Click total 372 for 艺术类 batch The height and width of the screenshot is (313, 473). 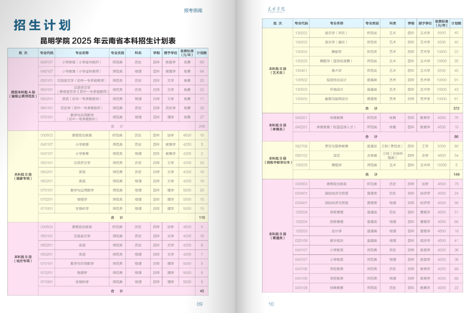pos(456,108)
